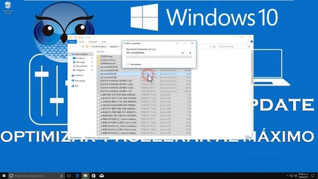Viewport: 318px width, 179px height.
Task: Select OneDrive in navigation pane
Action: pyautogui.click(x=78, y=76)
